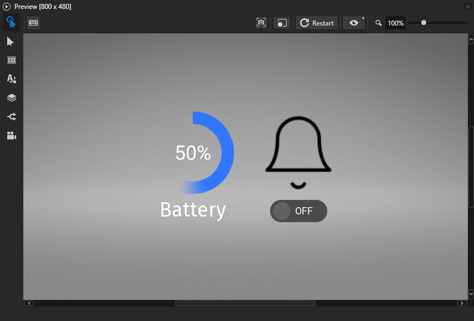This screenshot has width=474, height=321.
Task: Capture a screenshot of the preview
Action: (x=261, y=23)
